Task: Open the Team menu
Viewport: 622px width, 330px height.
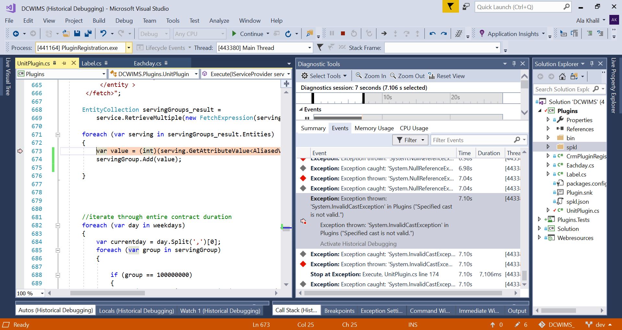Action: coord(149,20)
